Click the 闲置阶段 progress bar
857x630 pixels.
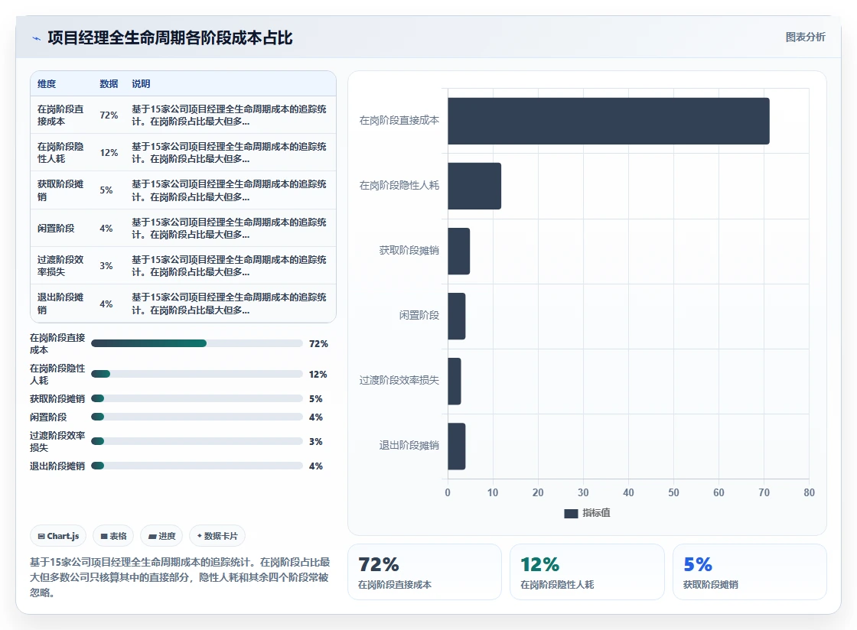(x=197, y=417)
